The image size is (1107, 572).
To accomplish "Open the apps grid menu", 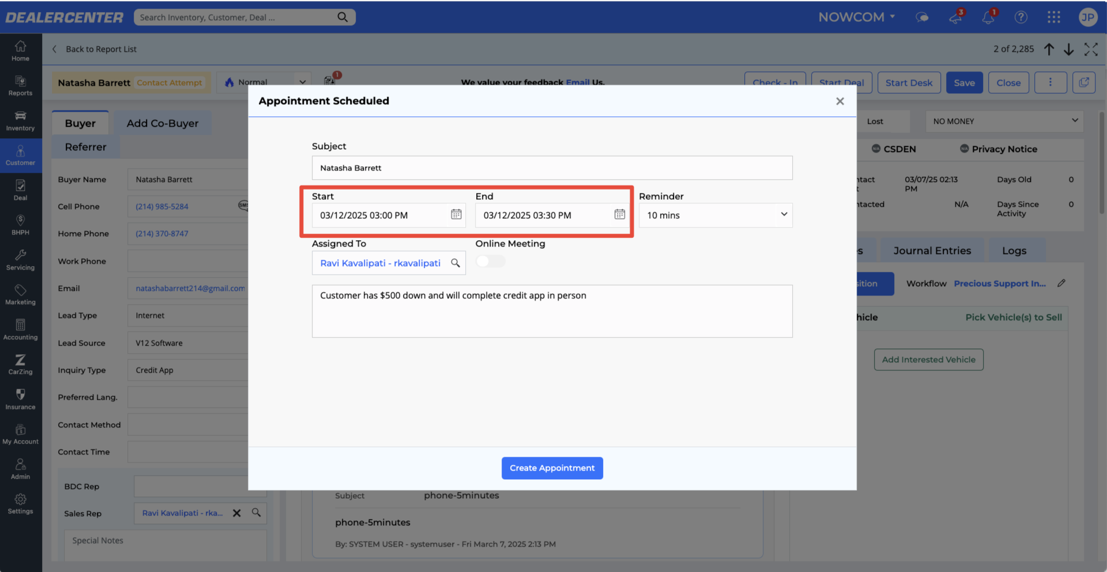I will tap(1054, 17).
